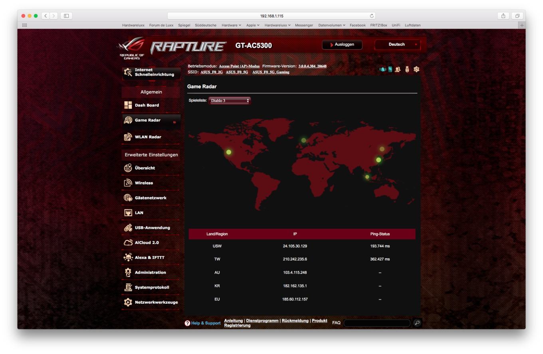The height and width of the screenshot is (354, 543).
Task: Click the Game Radar gamepad icon
Action: tap(128, 120)
